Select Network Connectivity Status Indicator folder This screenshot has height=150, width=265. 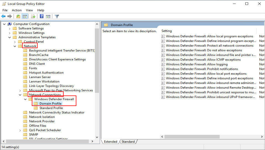coord(57,112)
